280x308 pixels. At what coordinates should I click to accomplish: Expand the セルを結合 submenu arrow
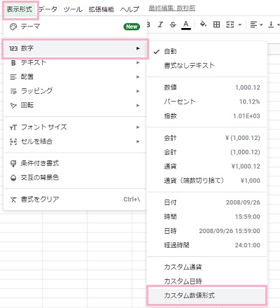138,141
